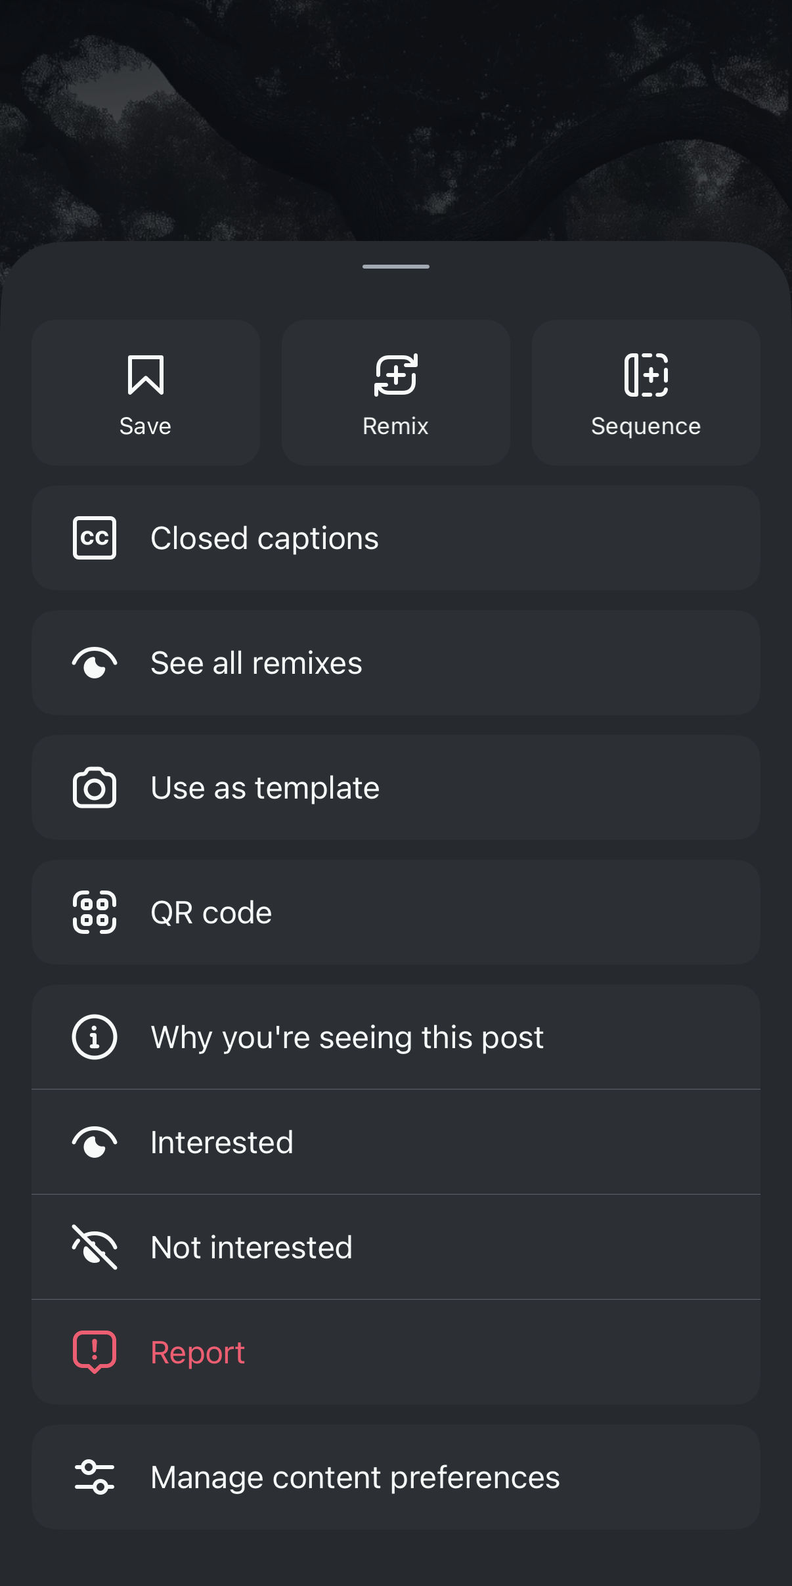792x1586 pixels.
Task: Select the QR code menu entry
Action: coord(211,912)
